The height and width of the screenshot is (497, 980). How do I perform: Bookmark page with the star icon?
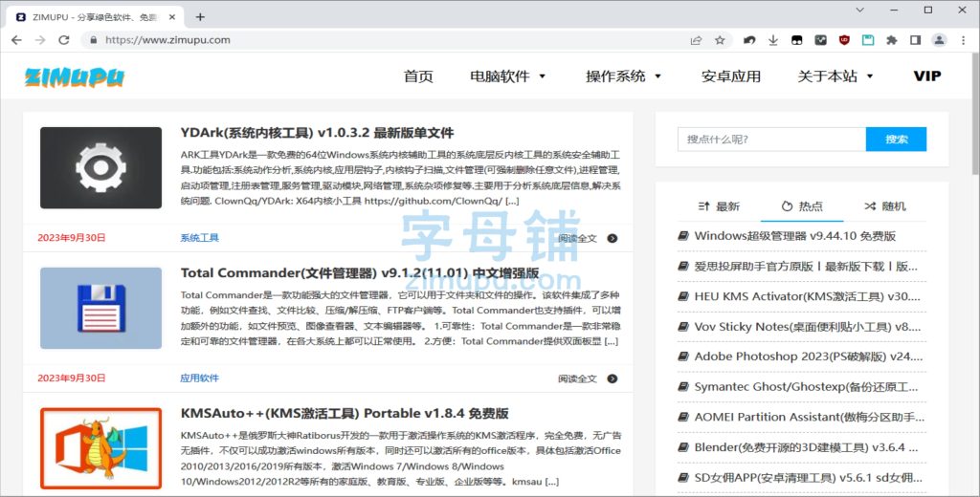pos(720,40)
